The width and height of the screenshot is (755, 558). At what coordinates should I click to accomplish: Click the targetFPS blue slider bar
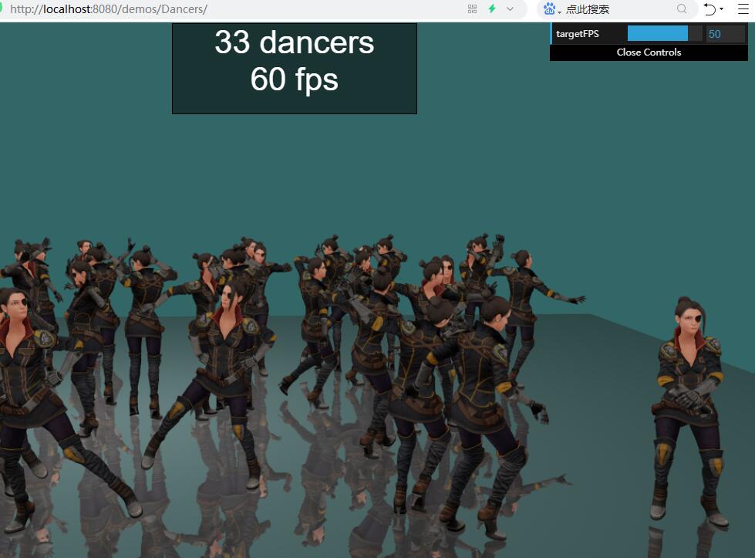[665, 34]
